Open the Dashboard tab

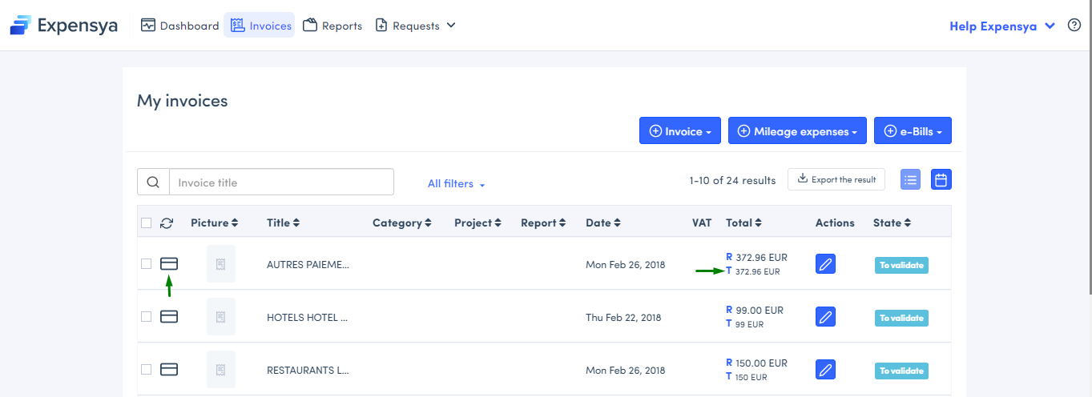pos(180,26)
